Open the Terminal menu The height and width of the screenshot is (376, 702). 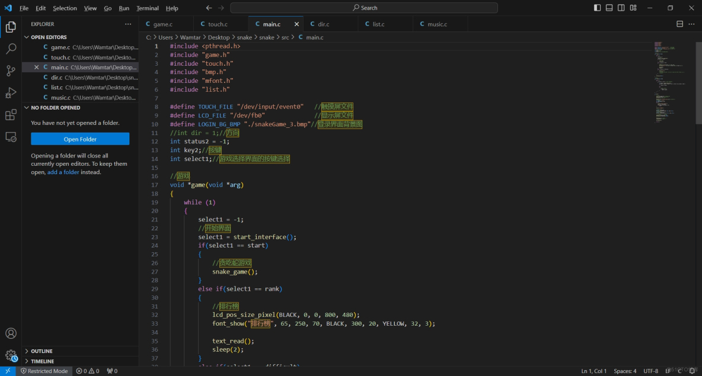pos(147,8)
